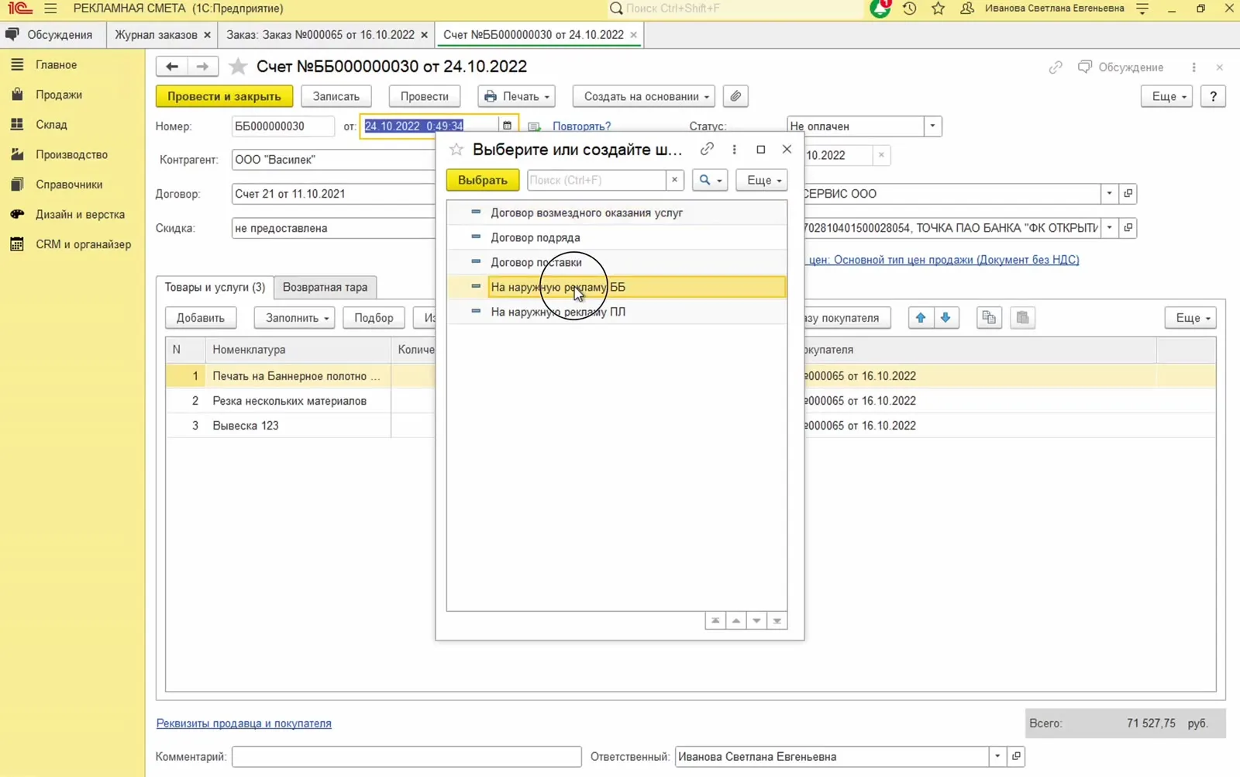Image resolution: width=1240 pixels, height=777 pixels.
Task: Click the Повторять? link
Action: pos(581,126)
